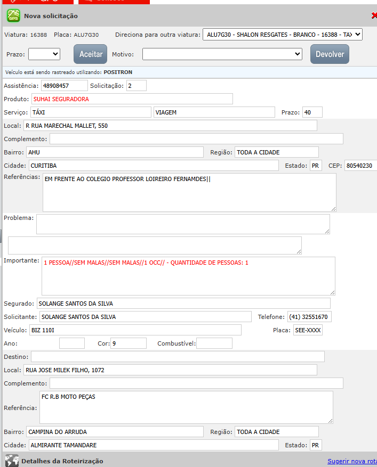Click the Placa: ALU7G30 text
Image resolution: width=377 pixels, height=467 pixels.
[x=76, y=35]
